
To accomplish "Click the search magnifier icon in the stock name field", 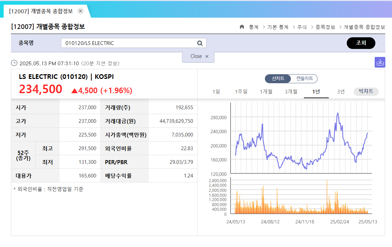I will click(200, 43).
